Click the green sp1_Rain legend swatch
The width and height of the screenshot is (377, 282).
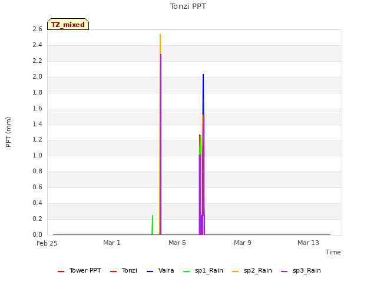186,271
